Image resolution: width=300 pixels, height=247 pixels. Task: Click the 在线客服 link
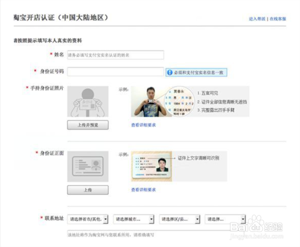tap(278, 19)
